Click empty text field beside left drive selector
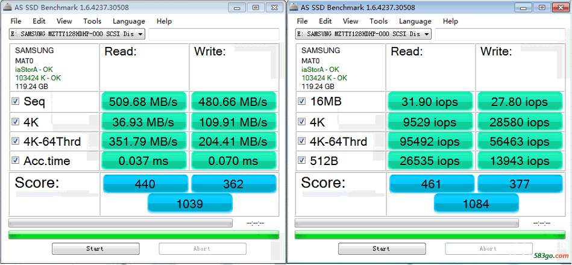Viewport: 572px width, 265px height. coord(214,34)
